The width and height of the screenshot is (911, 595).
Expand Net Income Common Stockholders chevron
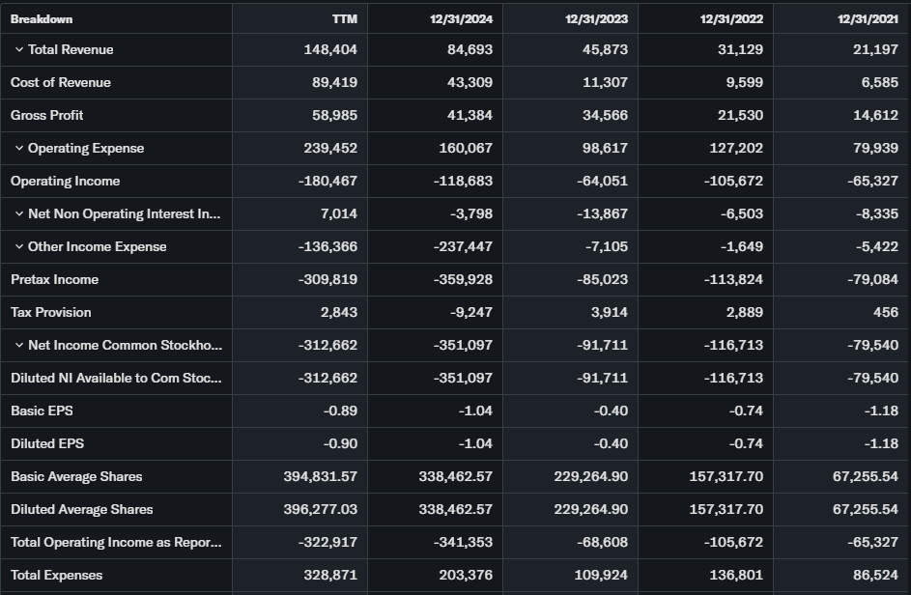[x=19, y=345]
